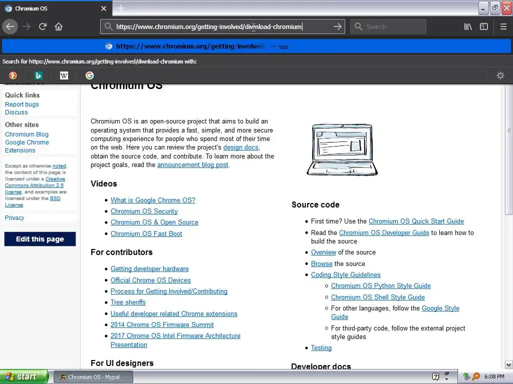Click the forward navigation arrow
The height and width of the screenshot is (384, 513).
click(x=27, y=27)
